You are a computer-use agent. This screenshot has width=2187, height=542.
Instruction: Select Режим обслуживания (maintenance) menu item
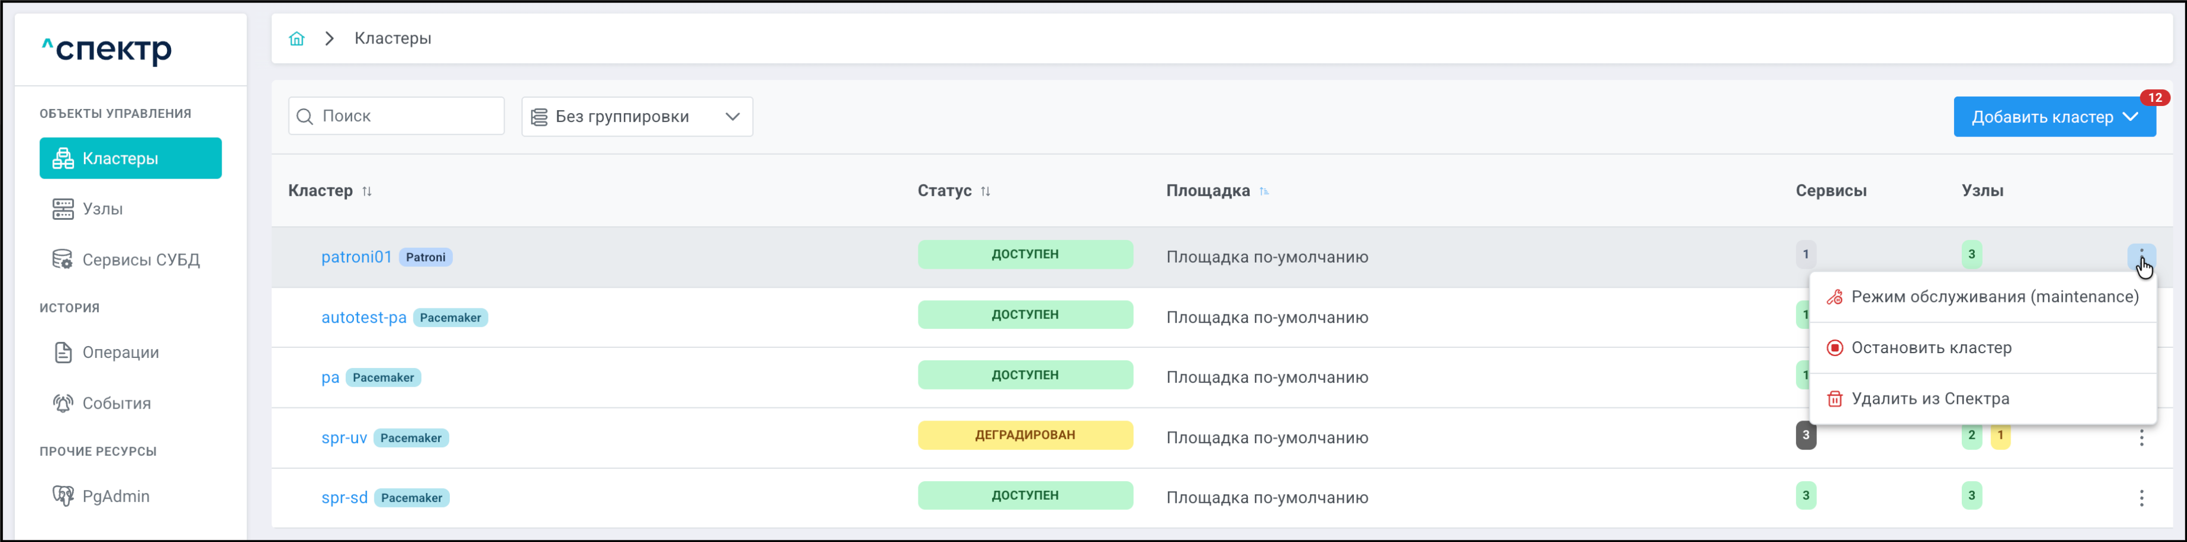tap(1993, 297)
